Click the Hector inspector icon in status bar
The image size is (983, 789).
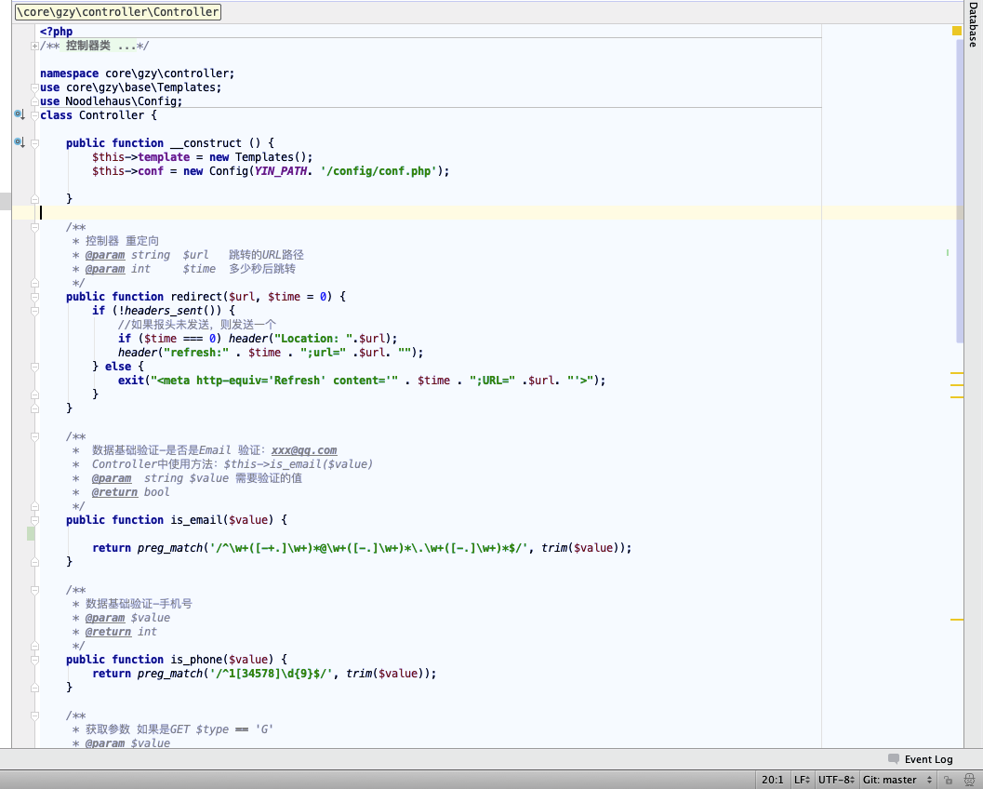(x=969, y=781)
